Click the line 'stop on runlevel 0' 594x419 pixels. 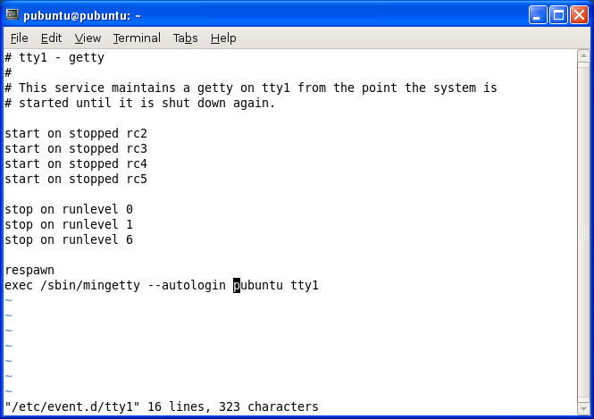pos(69,209)
